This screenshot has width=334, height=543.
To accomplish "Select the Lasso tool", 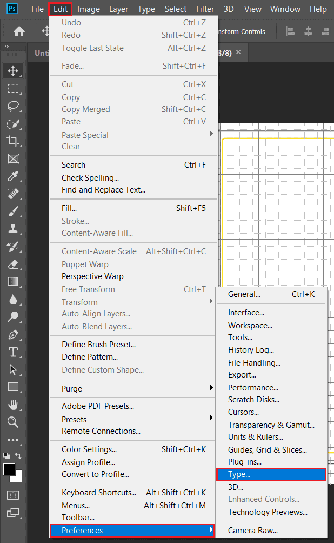I will click(x=13, y=107).
